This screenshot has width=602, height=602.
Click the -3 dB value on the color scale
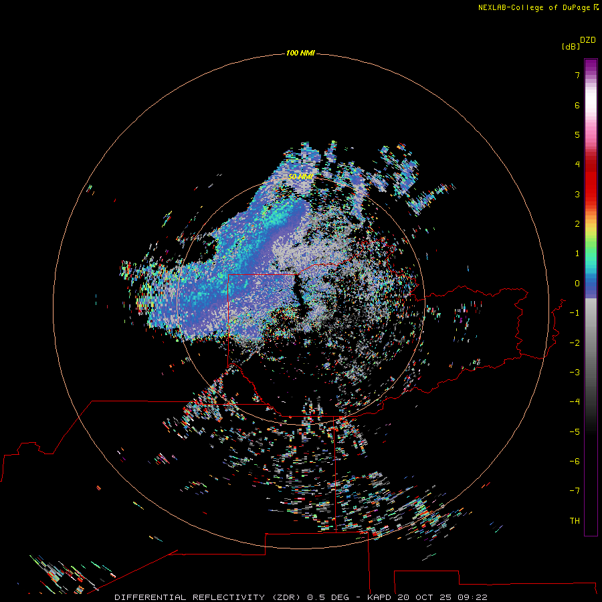[575, 372]
